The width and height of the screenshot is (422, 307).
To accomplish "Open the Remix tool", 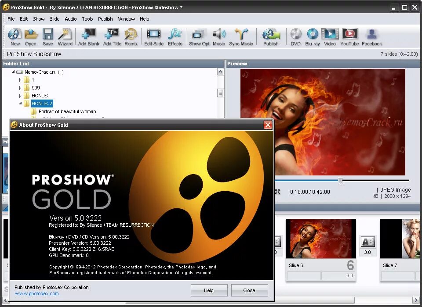I will (x=131, y=37).
